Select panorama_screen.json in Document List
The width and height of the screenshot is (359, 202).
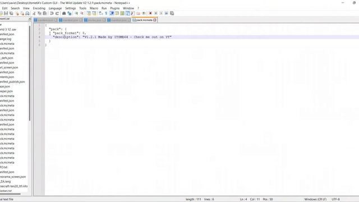pos(13,177)
